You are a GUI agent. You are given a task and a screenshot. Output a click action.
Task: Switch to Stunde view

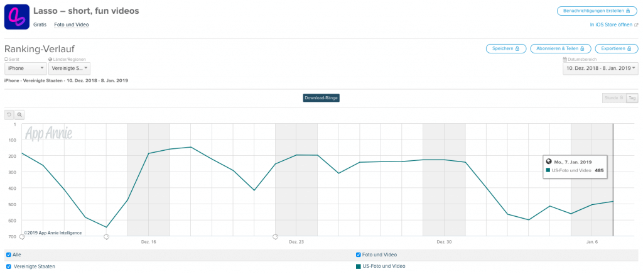614,98
